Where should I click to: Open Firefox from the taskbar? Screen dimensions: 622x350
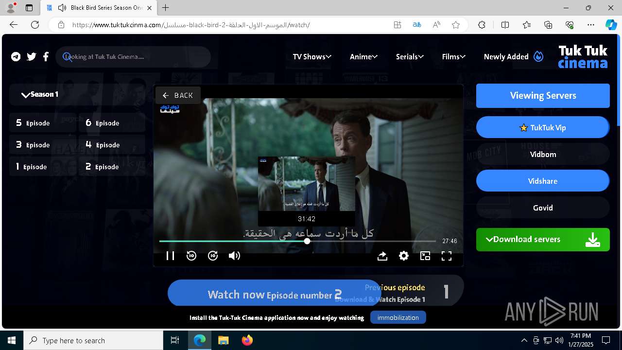pos(247,340)
